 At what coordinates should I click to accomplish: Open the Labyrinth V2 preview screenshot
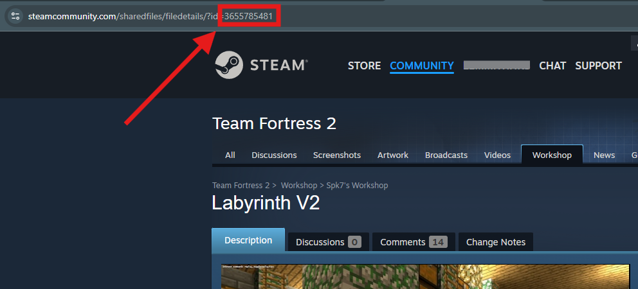point(425,276)
